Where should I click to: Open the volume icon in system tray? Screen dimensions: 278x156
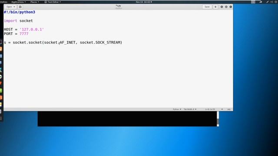coord(271,2)
